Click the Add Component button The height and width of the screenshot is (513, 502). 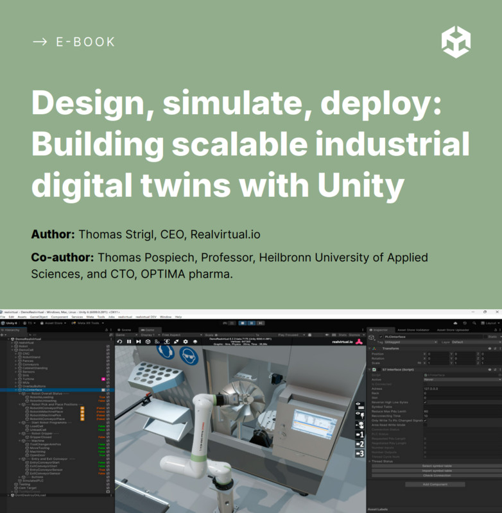[x=435, y=484]
